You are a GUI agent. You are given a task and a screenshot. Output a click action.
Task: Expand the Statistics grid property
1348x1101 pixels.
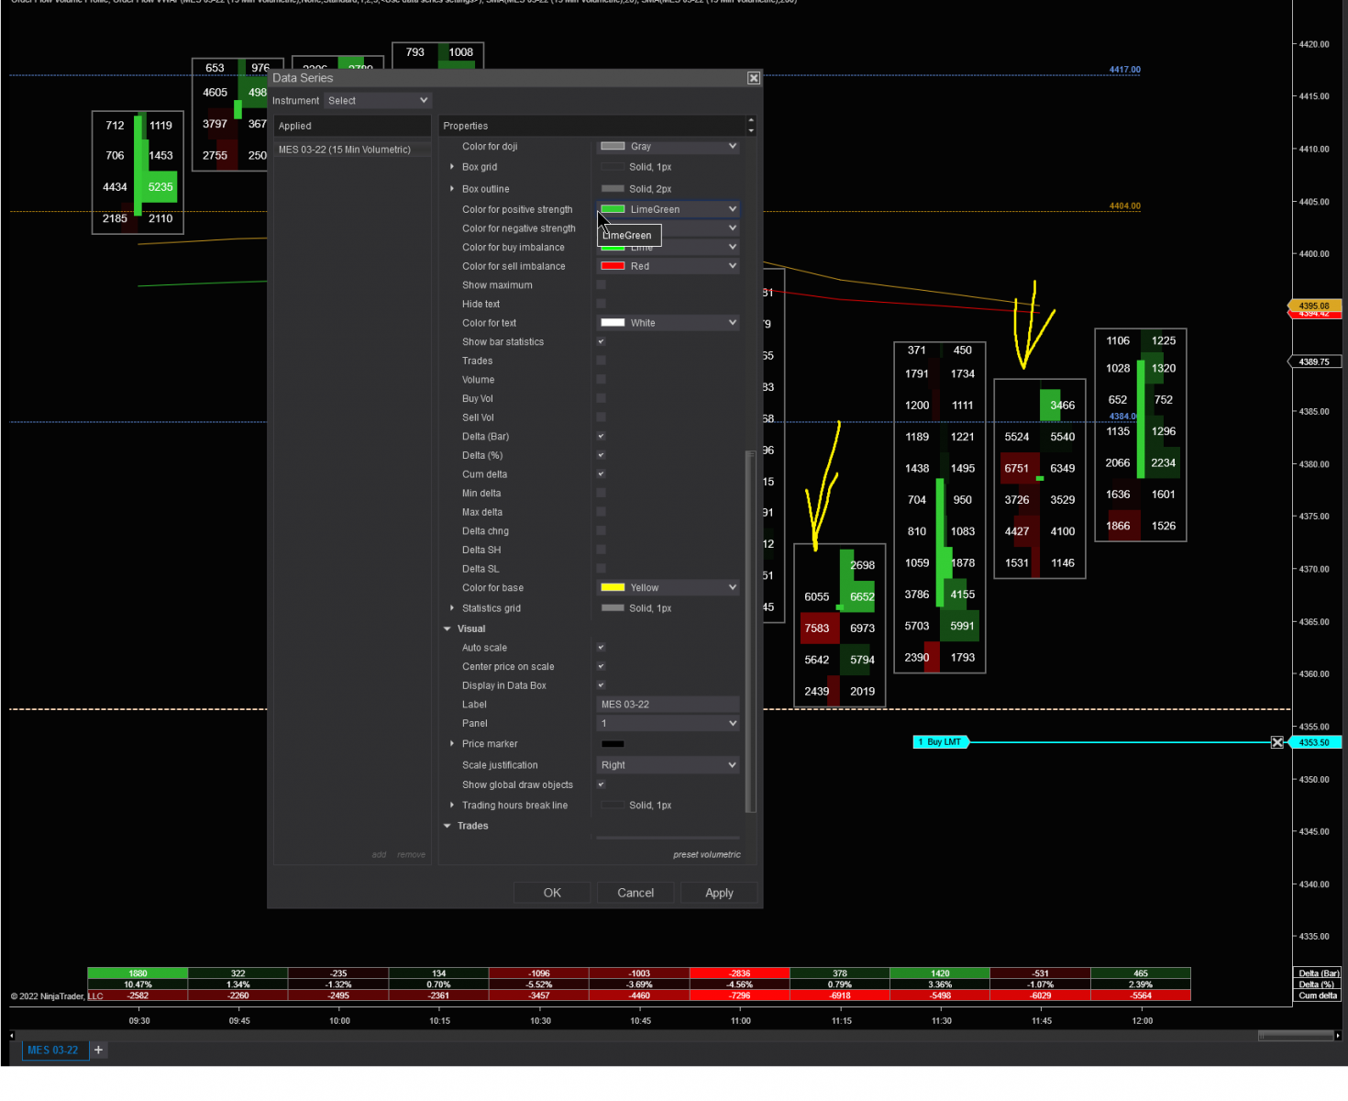coord(452,608)
